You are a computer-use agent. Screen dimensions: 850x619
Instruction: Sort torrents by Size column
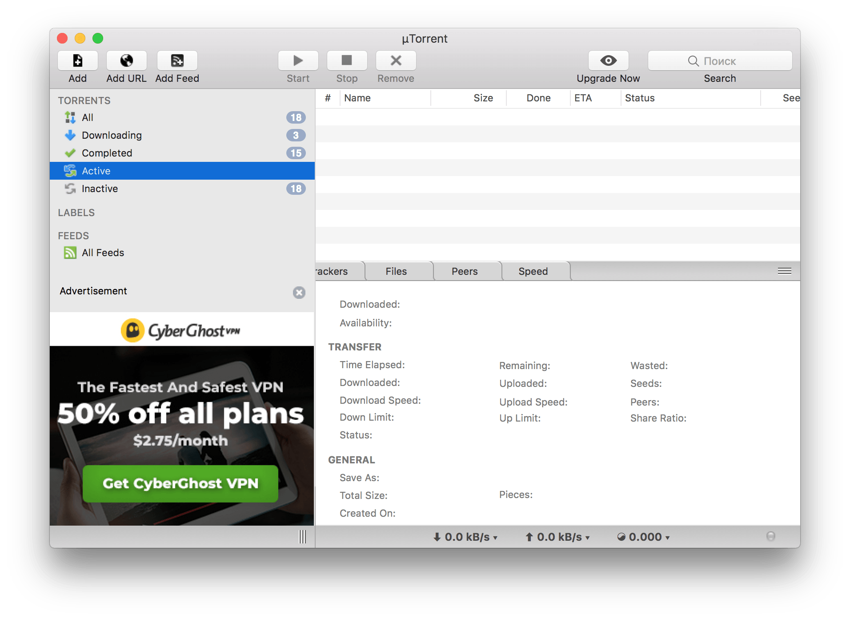[469, 98]
